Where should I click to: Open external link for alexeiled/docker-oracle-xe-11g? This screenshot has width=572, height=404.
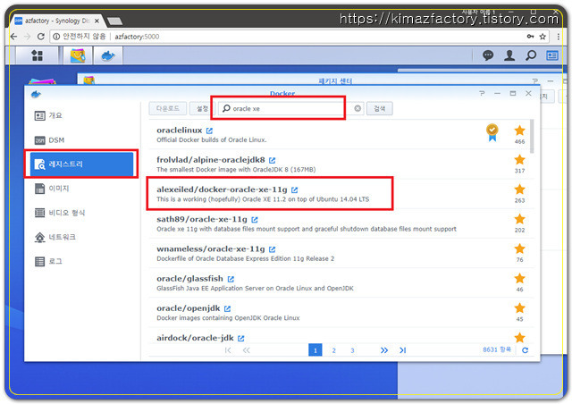pos(294,189)
